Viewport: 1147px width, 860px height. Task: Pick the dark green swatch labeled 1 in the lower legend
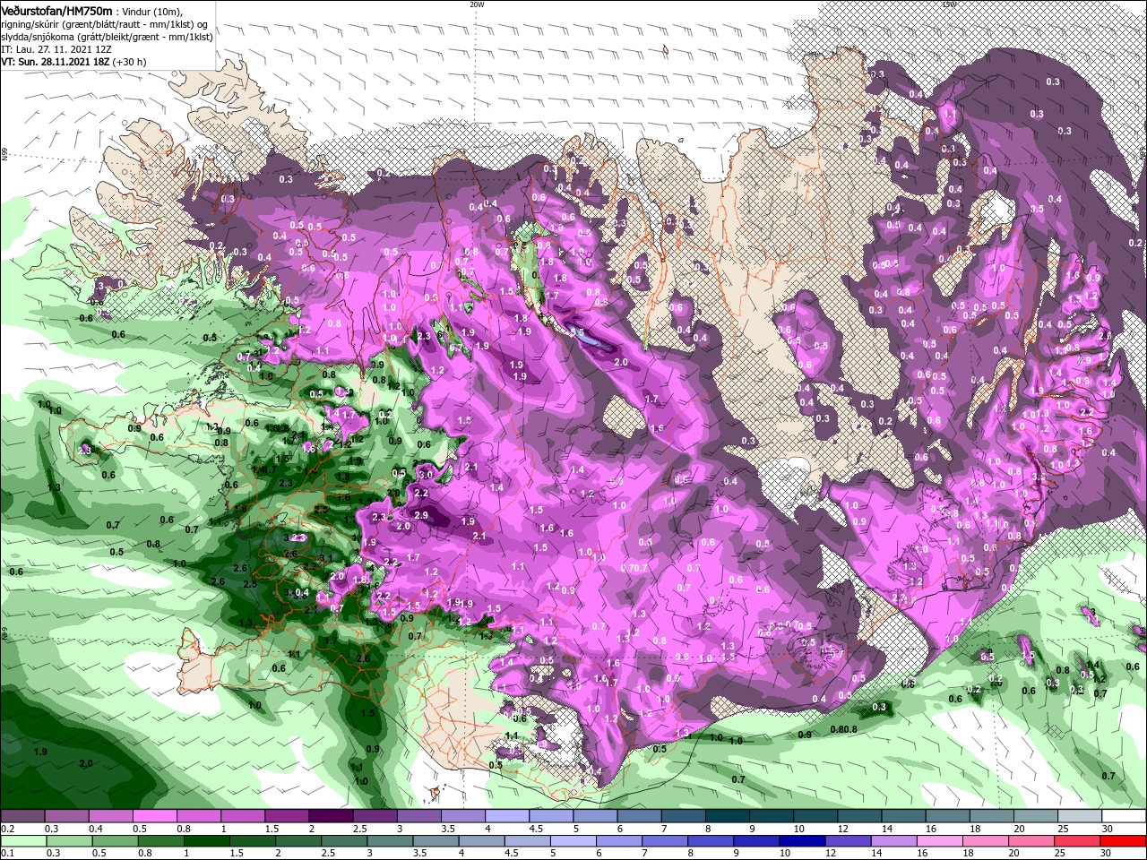pos(208,840)
